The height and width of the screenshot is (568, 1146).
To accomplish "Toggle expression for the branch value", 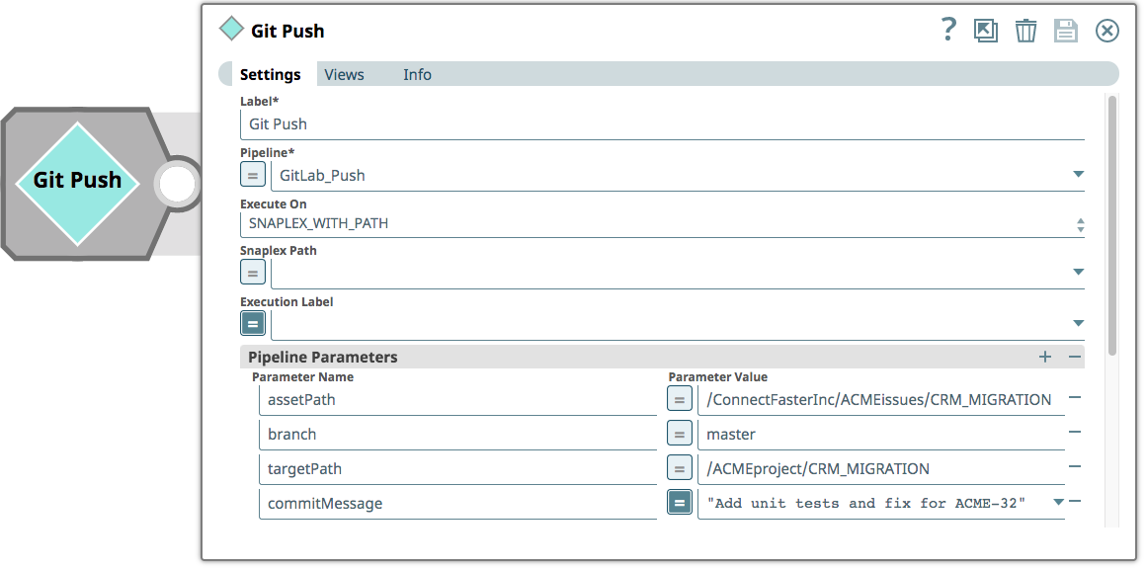I will 680,434.
